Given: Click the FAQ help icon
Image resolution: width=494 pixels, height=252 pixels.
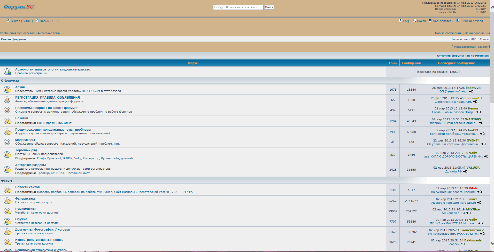Looking at the screenshot, I should 400,20.
